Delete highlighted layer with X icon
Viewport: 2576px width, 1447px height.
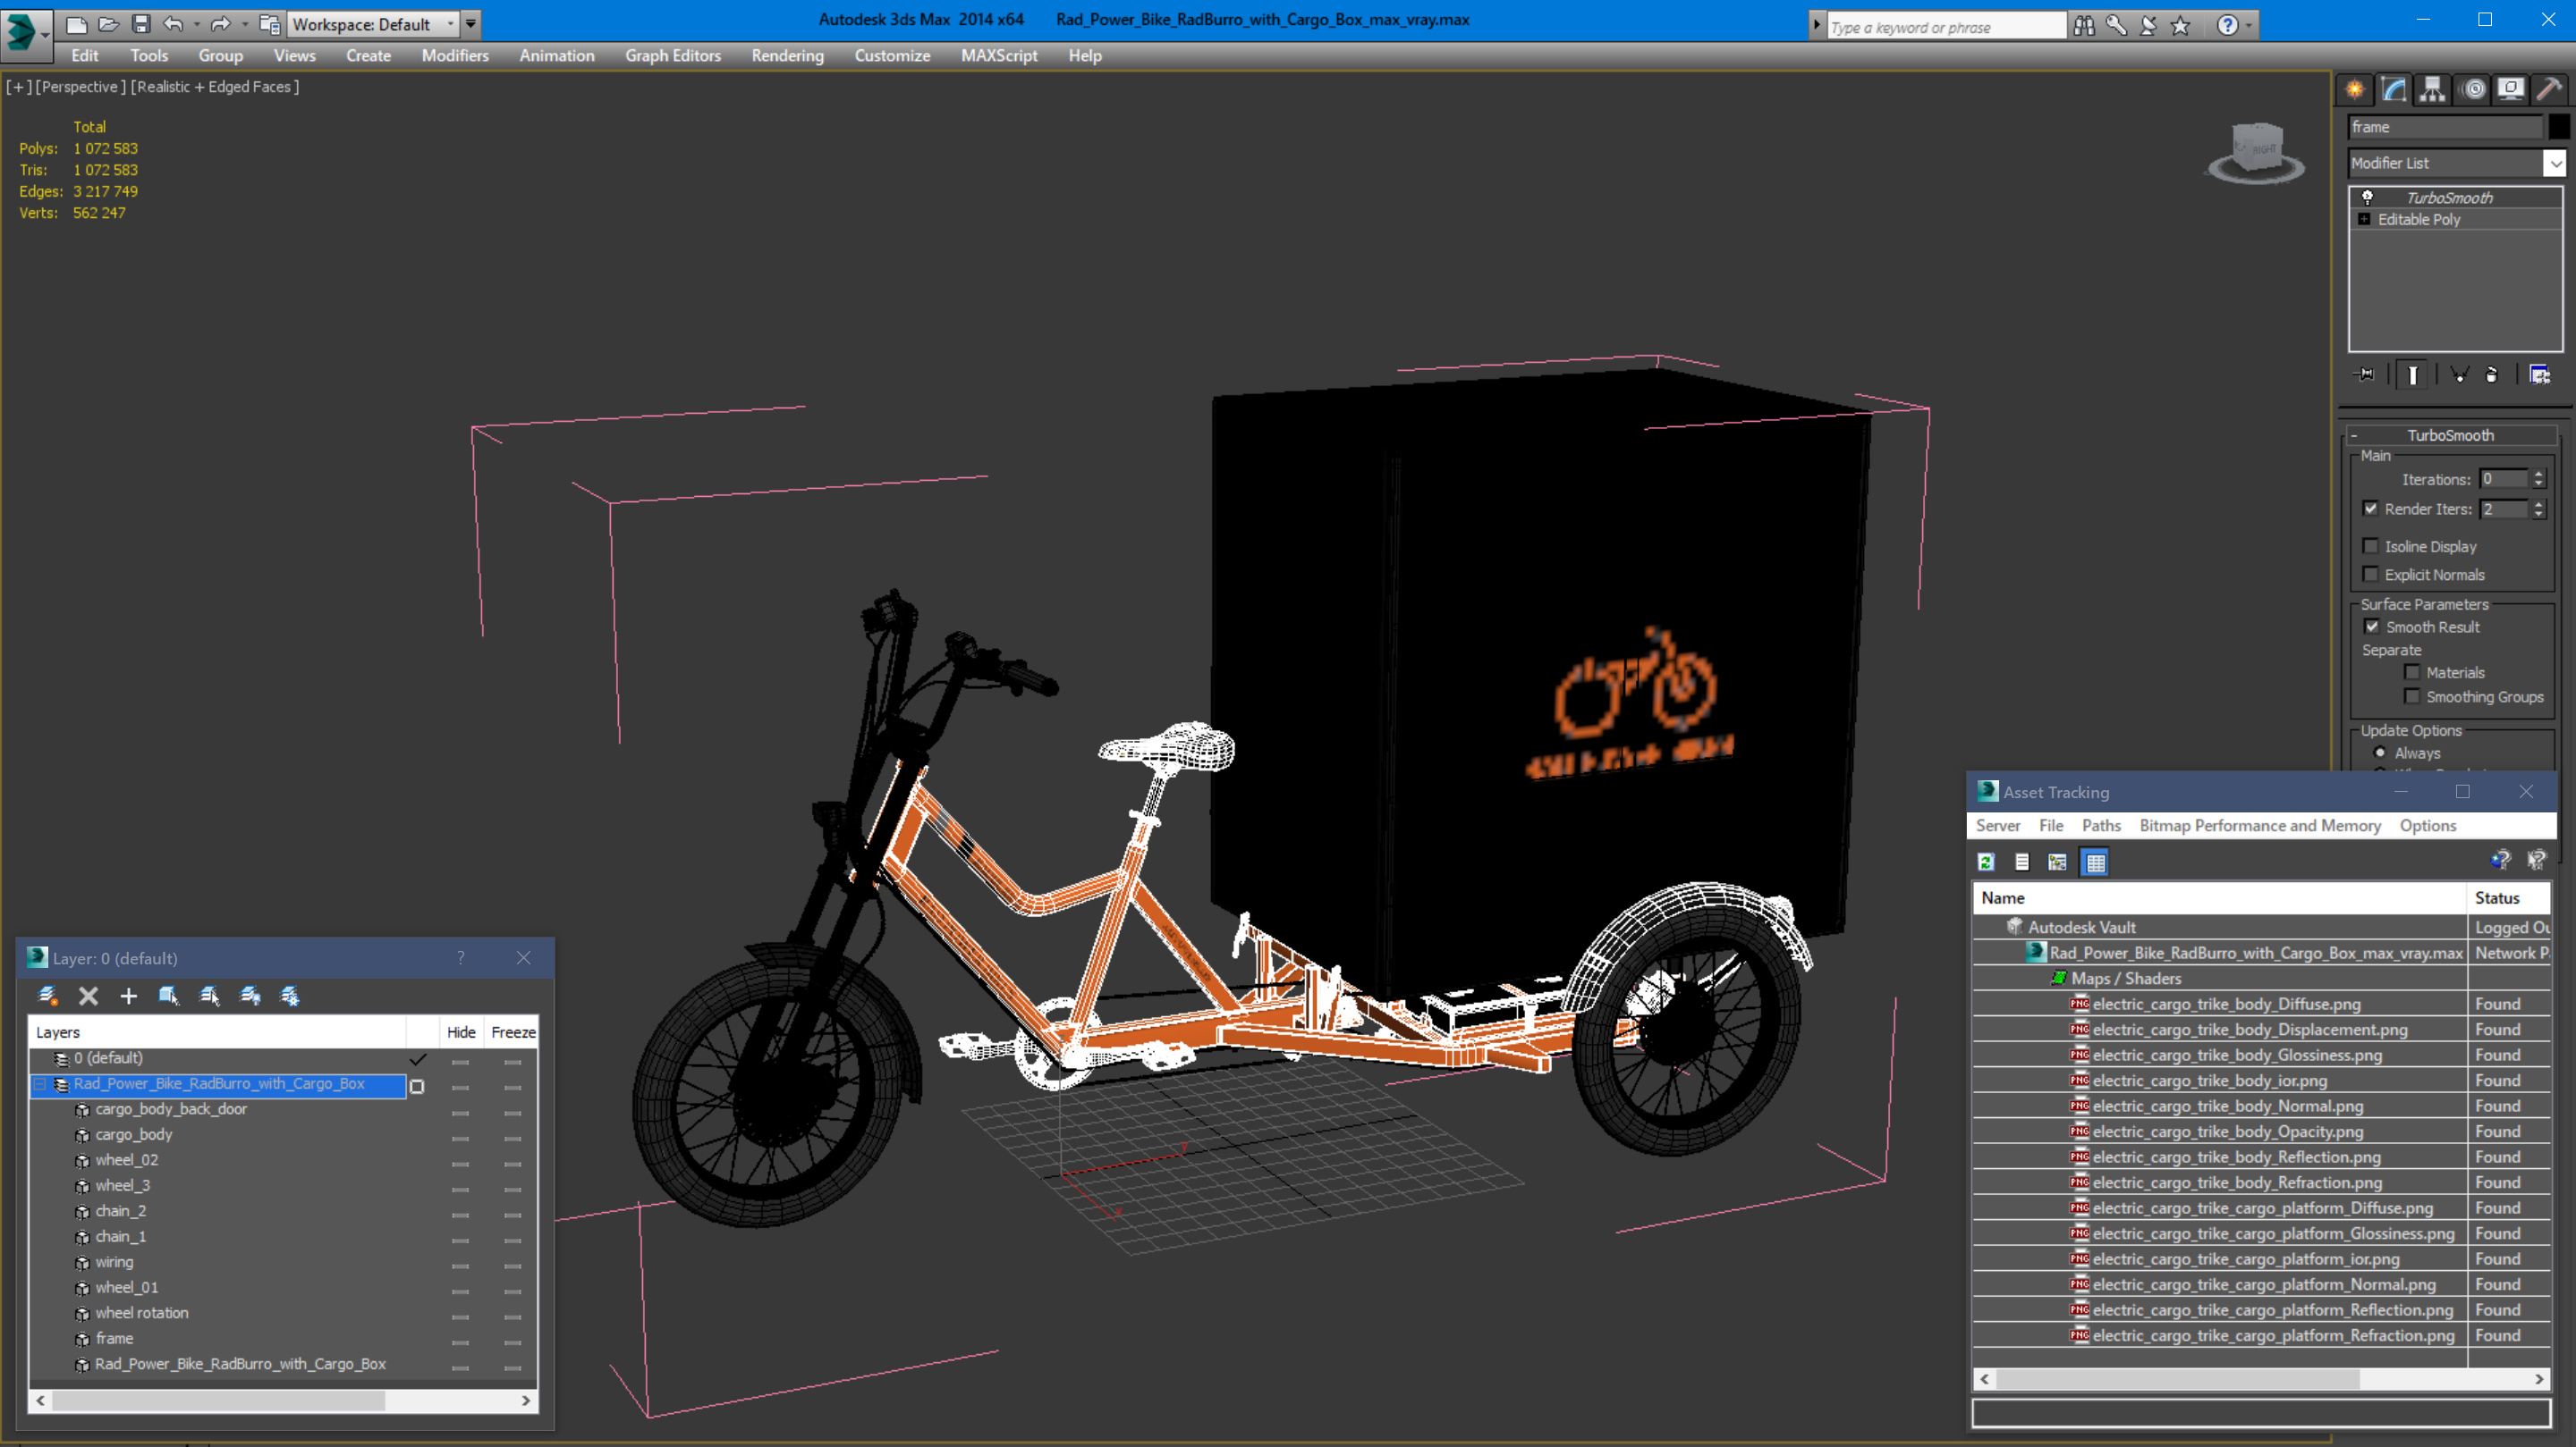click(x=88, y=996)
